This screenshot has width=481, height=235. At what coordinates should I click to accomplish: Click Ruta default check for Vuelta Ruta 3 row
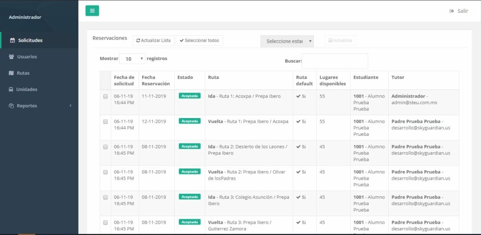pos(298,222)
